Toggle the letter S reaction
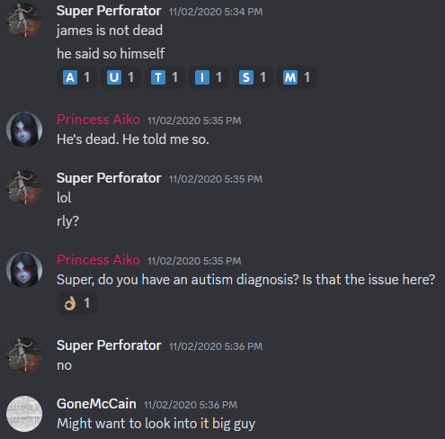This screenshot has height=439, width=445. (x=253, y=77)
